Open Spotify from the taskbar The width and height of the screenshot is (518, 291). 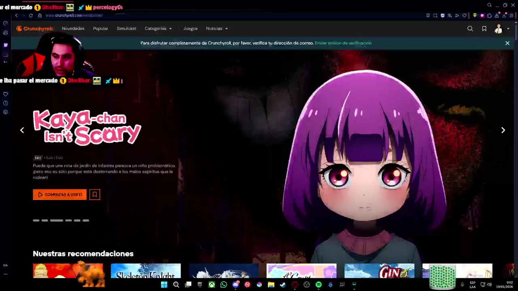[318, 285]
